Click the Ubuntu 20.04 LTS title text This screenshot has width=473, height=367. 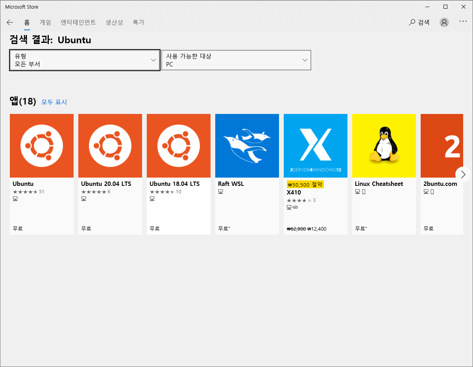tap(106, 183)
